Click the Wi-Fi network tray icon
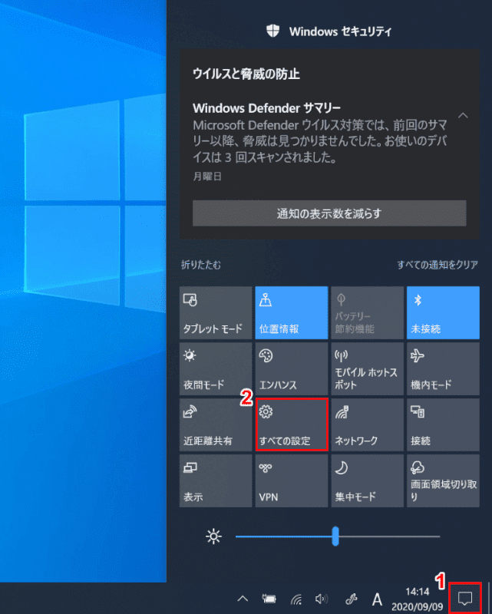This screenshot has height=614, width=492. click(x=296, y=599)
